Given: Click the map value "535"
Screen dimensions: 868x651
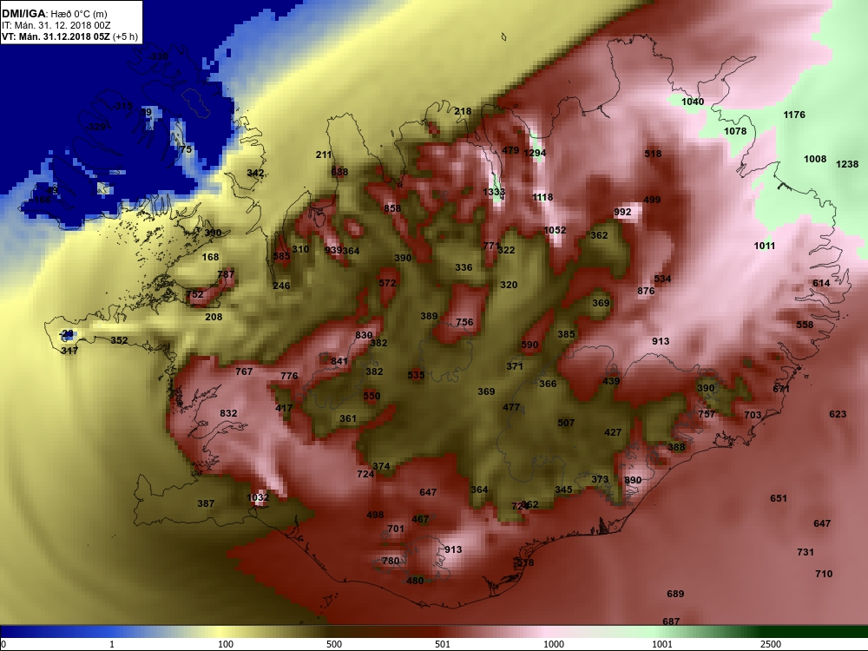Looking at the screenshot, I should [x=416, y=375].
